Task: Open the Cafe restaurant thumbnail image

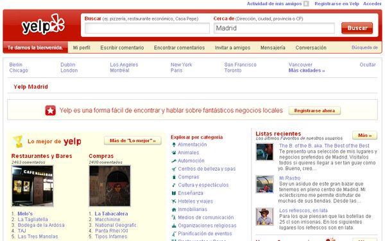Action: coord(33,186)
